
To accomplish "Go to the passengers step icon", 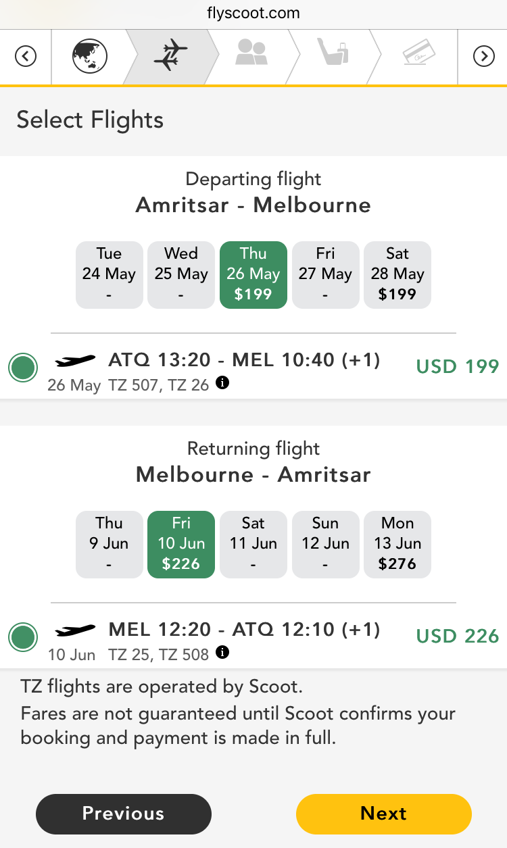I will click(x=251, y=54).
